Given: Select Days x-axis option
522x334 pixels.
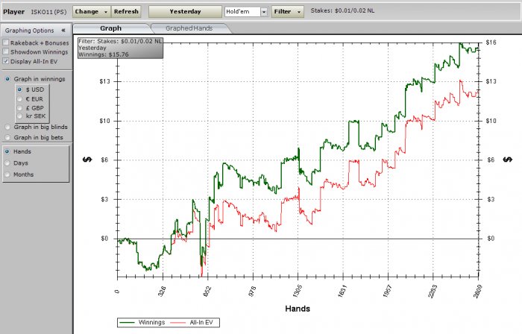Looking at the screenshot, I should coord(7,163).
